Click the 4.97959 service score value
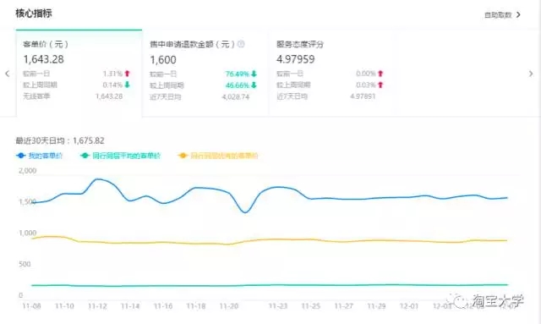 [295, 59]
